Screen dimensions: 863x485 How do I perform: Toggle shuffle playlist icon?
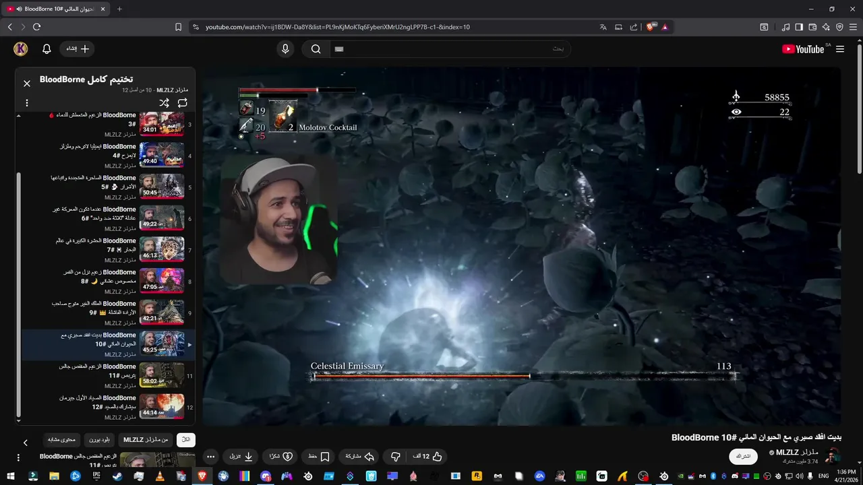click(164, 103)
